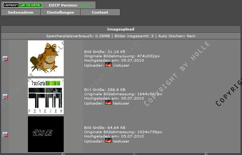Open the Seitenadmin menu

pyautogui.click(x=21, y=13)
